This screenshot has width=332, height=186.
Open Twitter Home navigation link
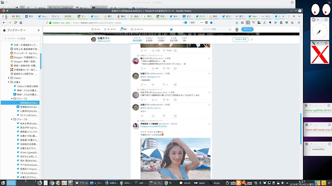pos(95,29)
